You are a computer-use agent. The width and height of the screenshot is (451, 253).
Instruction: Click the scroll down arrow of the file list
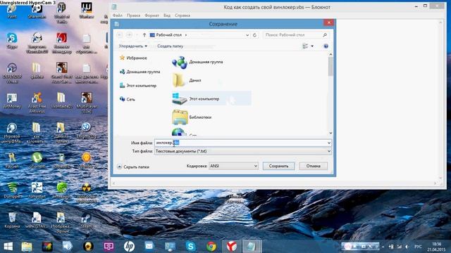pyautogui.click(x=330, y=133)
